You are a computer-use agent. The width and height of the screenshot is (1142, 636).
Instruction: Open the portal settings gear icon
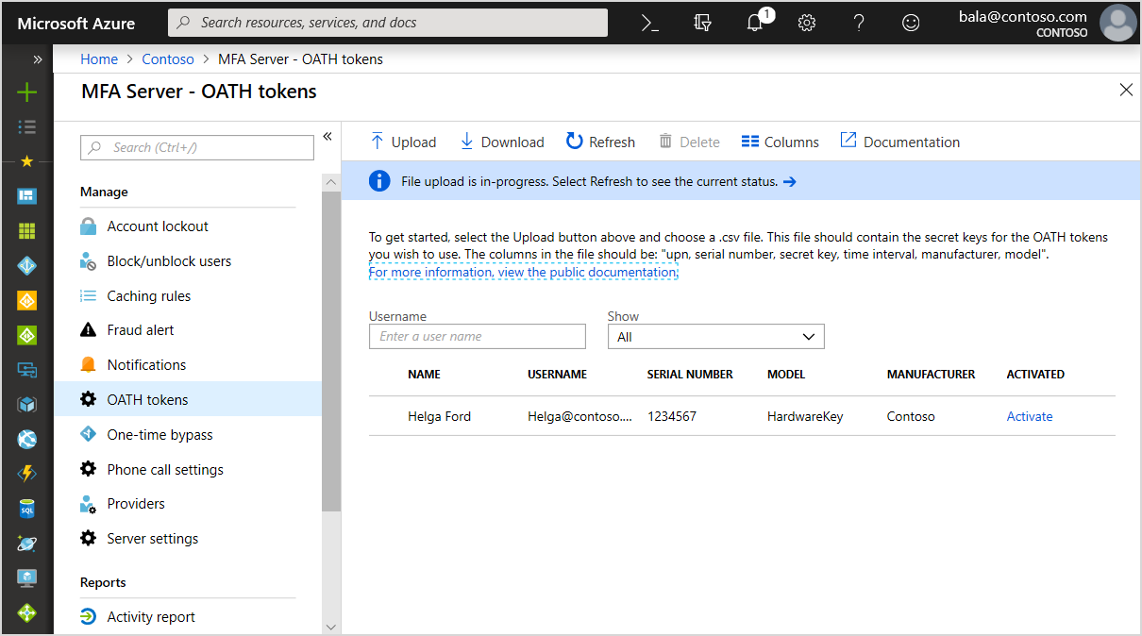point(807,23)
